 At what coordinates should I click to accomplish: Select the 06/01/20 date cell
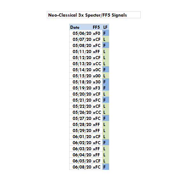pos(81,137)
